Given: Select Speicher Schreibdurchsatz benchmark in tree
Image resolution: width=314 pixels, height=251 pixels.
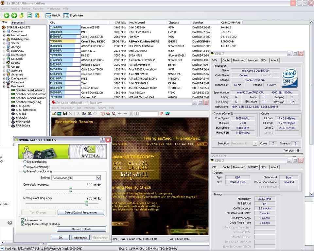Looking at the screenshot, I should 31,94.
